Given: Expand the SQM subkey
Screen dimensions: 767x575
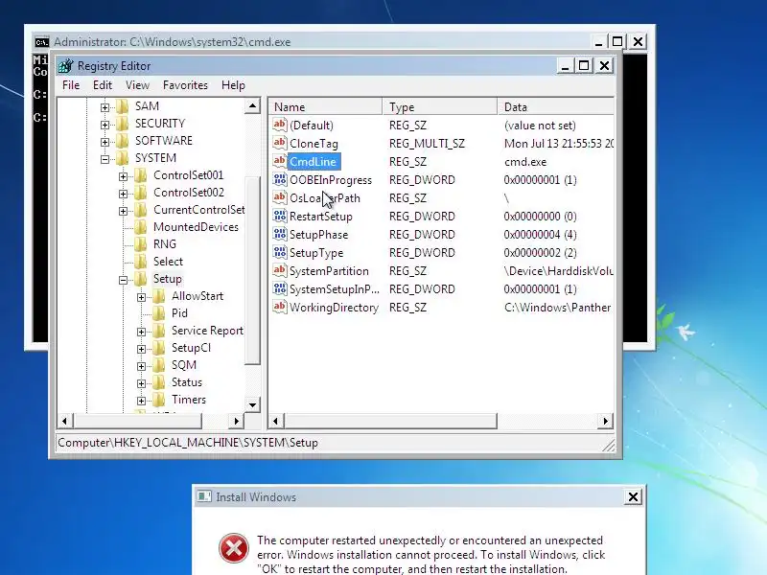Looking at the screenshot, I should click(141, 366).
